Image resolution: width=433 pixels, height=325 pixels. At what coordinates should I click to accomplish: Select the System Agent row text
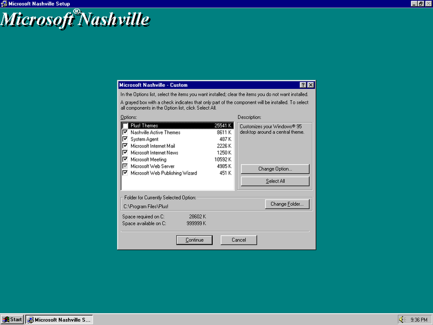pos(145,139)
